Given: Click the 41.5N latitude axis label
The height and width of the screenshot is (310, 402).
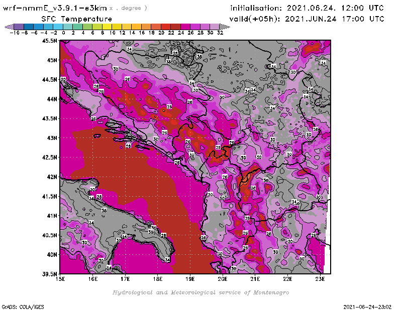Looking at the screenshot, I should (50, 196).
